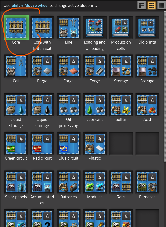Open the Loading and Unloading blueprint book
The height and width of the screenshot is (227, 166).
coord(95,28)
